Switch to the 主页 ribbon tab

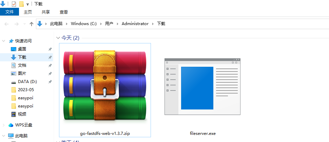pos(28,12)
